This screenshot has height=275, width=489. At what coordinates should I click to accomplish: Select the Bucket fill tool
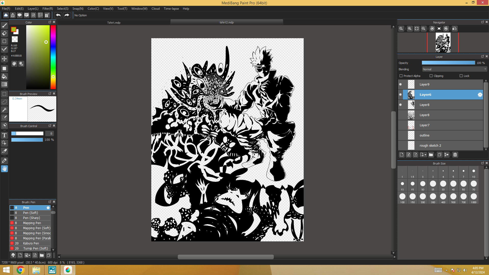4,76
